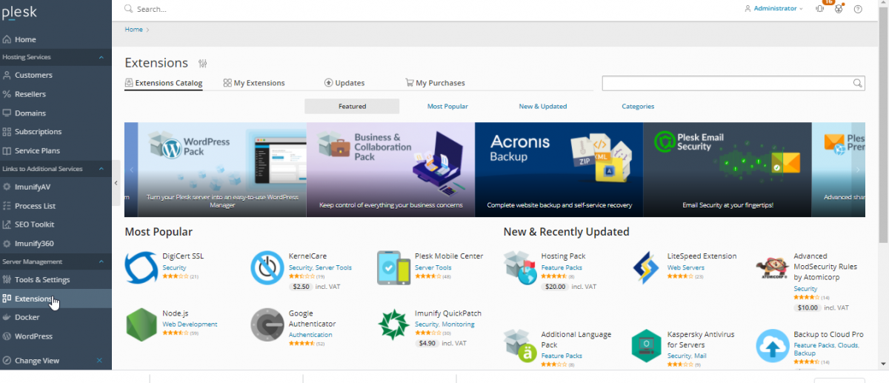Open ImunifyAV in the sidebar

[56, 187]
